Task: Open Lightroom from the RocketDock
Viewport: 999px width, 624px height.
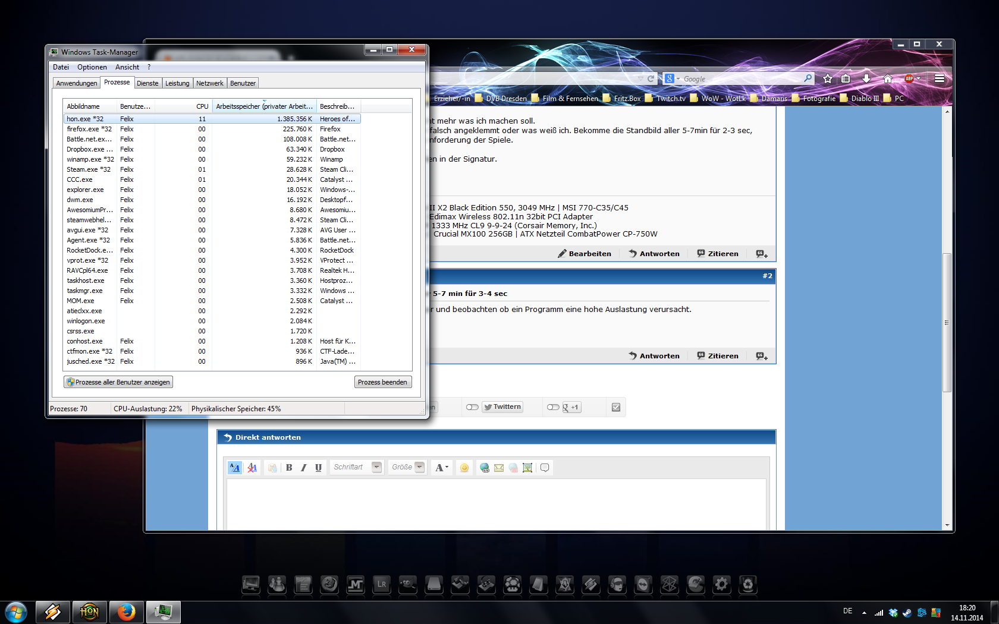Action: (x=382, y=584)
